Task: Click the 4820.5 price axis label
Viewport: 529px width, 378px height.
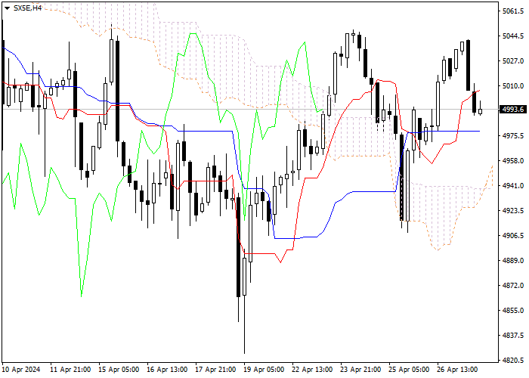Action: click(513, 360)
